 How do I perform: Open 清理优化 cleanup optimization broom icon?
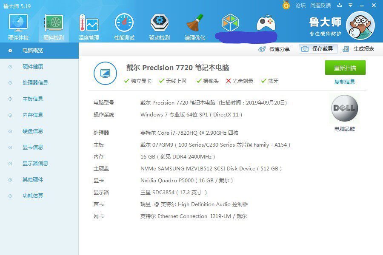pyautogui.click(x=195, y=27)
